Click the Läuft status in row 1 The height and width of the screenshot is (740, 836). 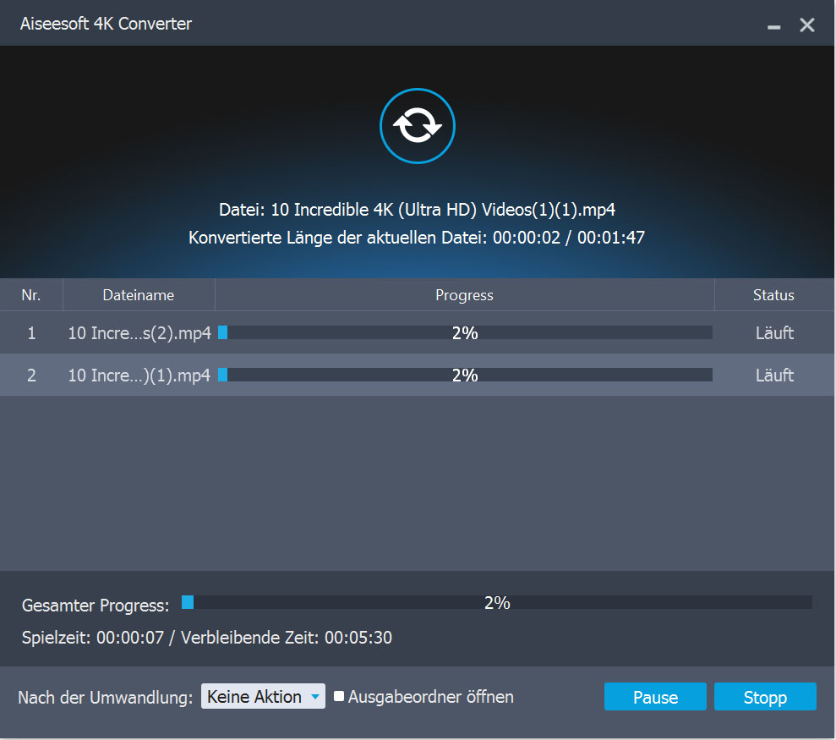coord(774,333)
